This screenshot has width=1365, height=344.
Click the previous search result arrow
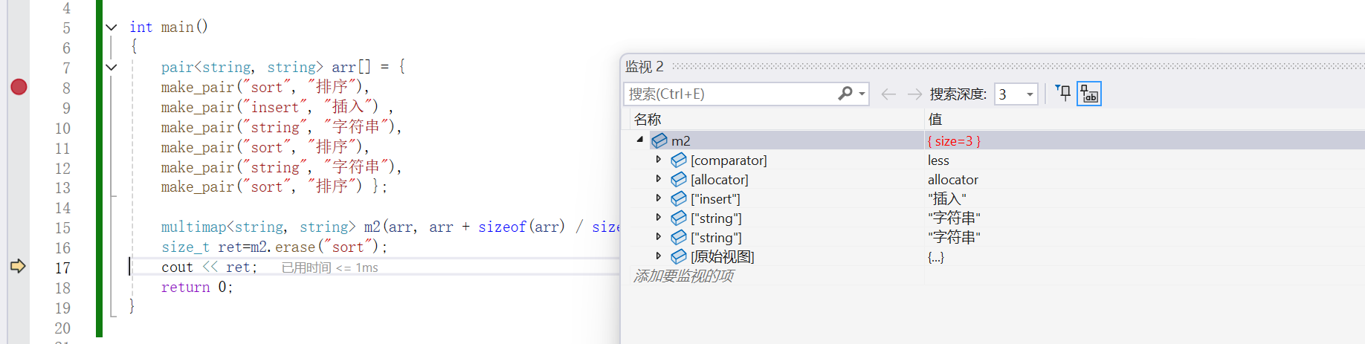pyautogui.click(x=888, y=94)
